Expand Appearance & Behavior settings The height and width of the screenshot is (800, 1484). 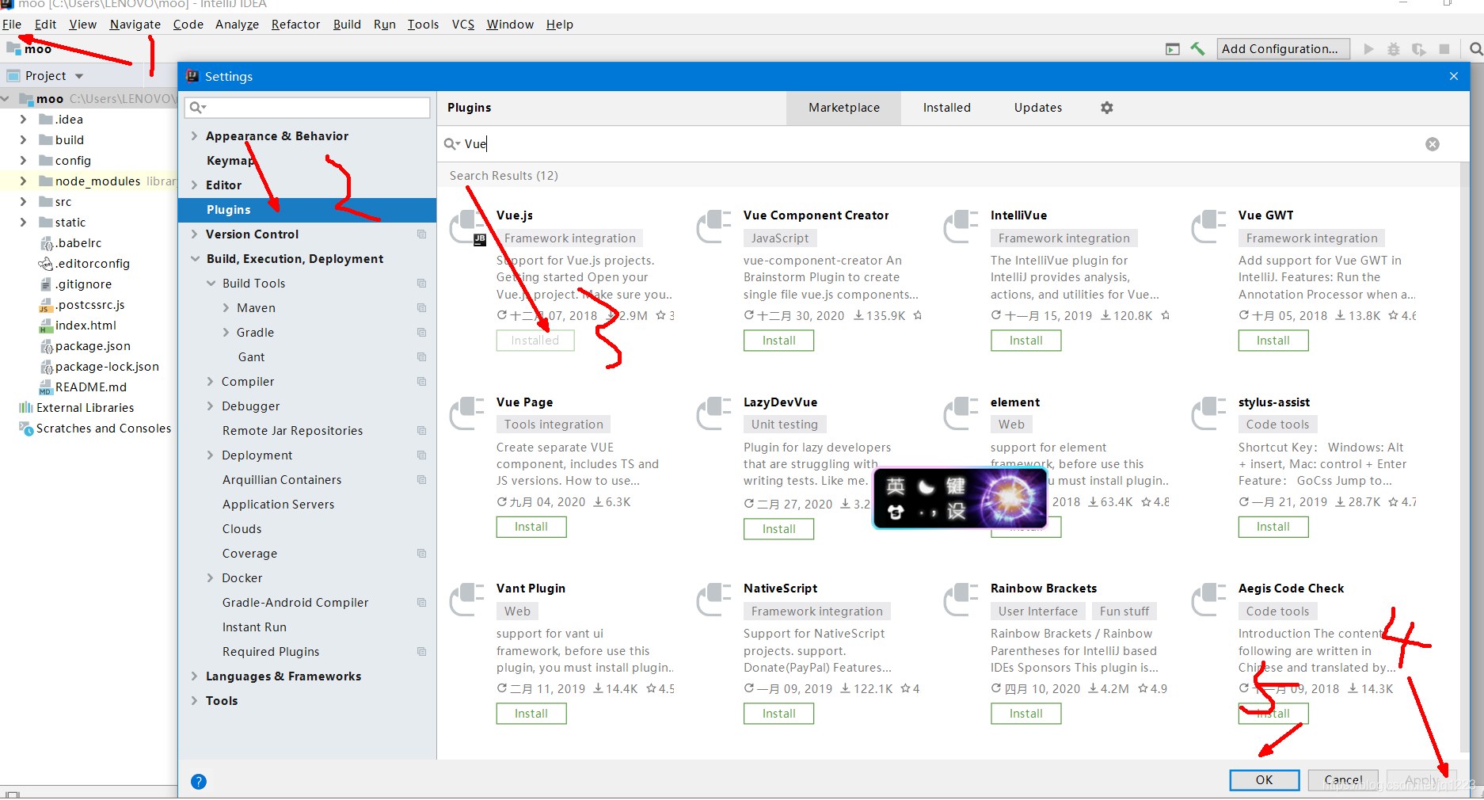[195, 136]
